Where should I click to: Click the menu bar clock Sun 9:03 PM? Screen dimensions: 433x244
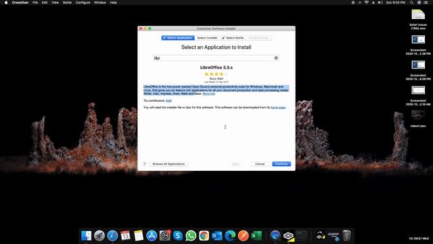pos(395,3)
